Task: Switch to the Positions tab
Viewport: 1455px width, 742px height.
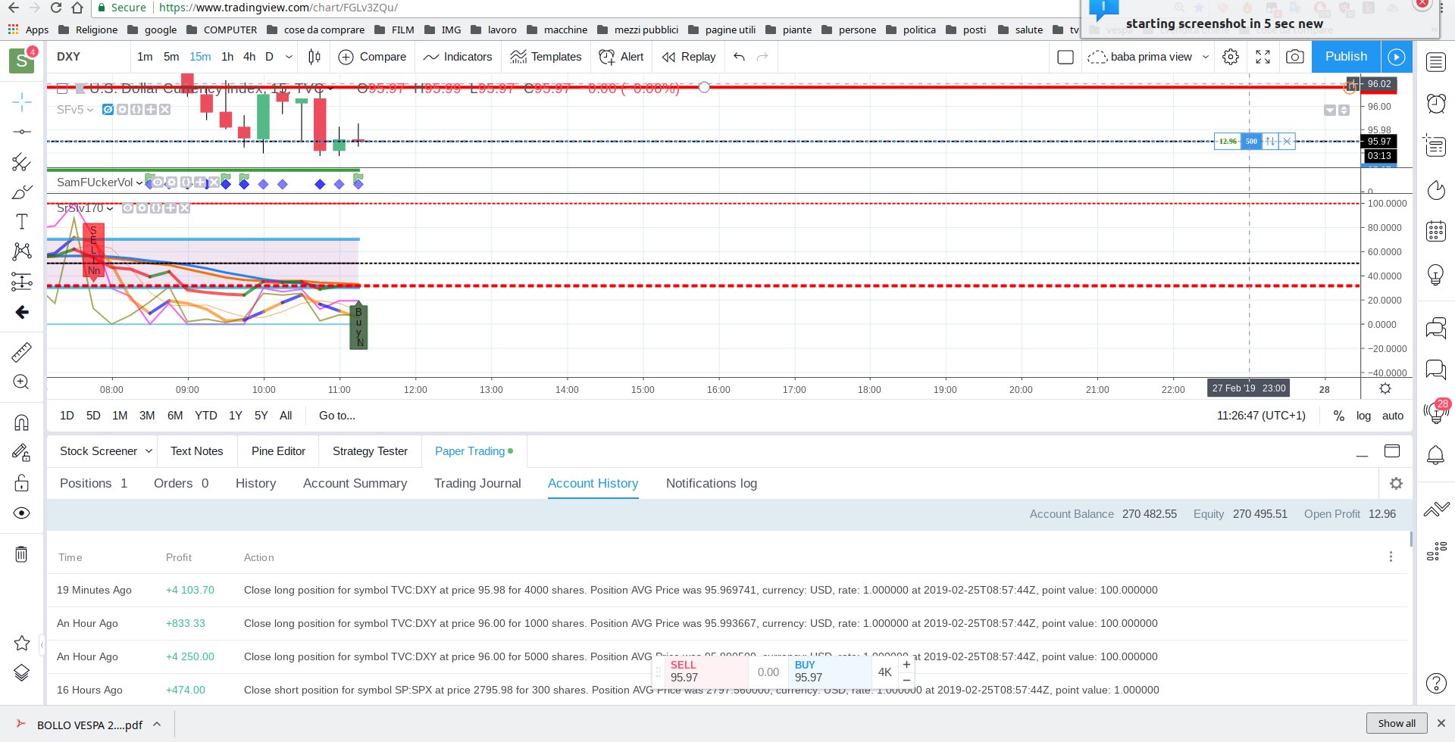Action: pyautogui.click(x=93, y=484)
